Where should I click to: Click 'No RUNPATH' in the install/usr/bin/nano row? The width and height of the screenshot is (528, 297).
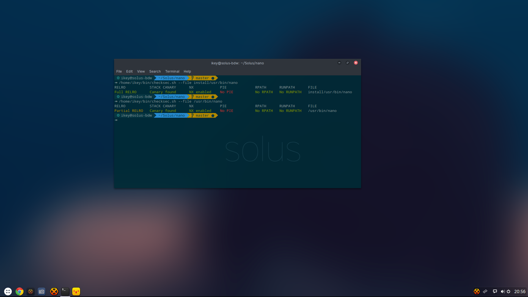tap(290, 92)
